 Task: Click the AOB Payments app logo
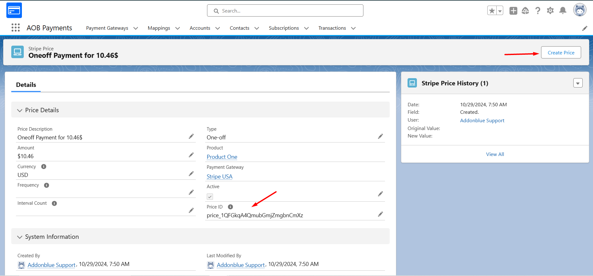pyautogui.click(x=14, y=10)
